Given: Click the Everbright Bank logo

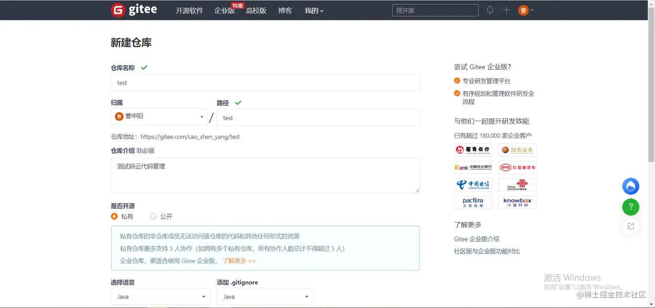Looking at the screenshot, I should click(x=473, y=167).
